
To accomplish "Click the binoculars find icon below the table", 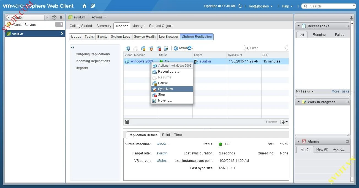I will [127, 122].
